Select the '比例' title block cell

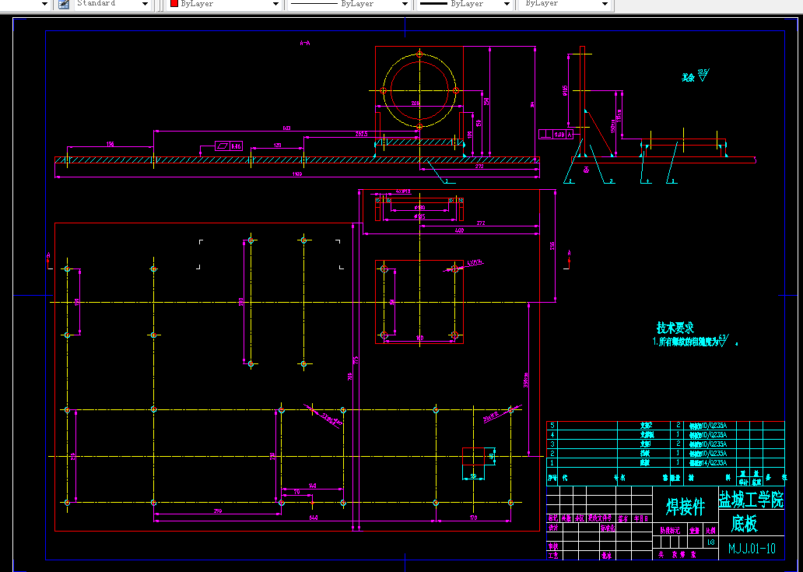click(710, 531)
